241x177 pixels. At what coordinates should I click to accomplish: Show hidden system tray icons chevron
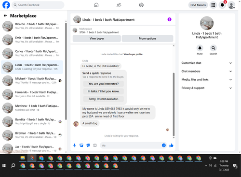(206, 165)
